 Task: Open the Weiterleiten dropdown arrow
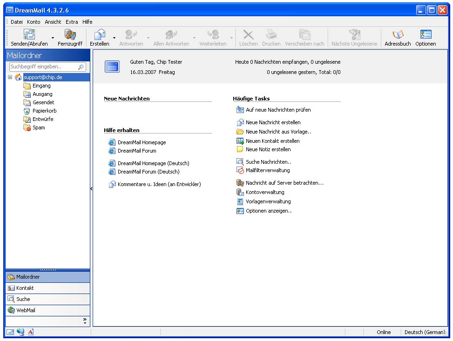(x=231, y=38)
